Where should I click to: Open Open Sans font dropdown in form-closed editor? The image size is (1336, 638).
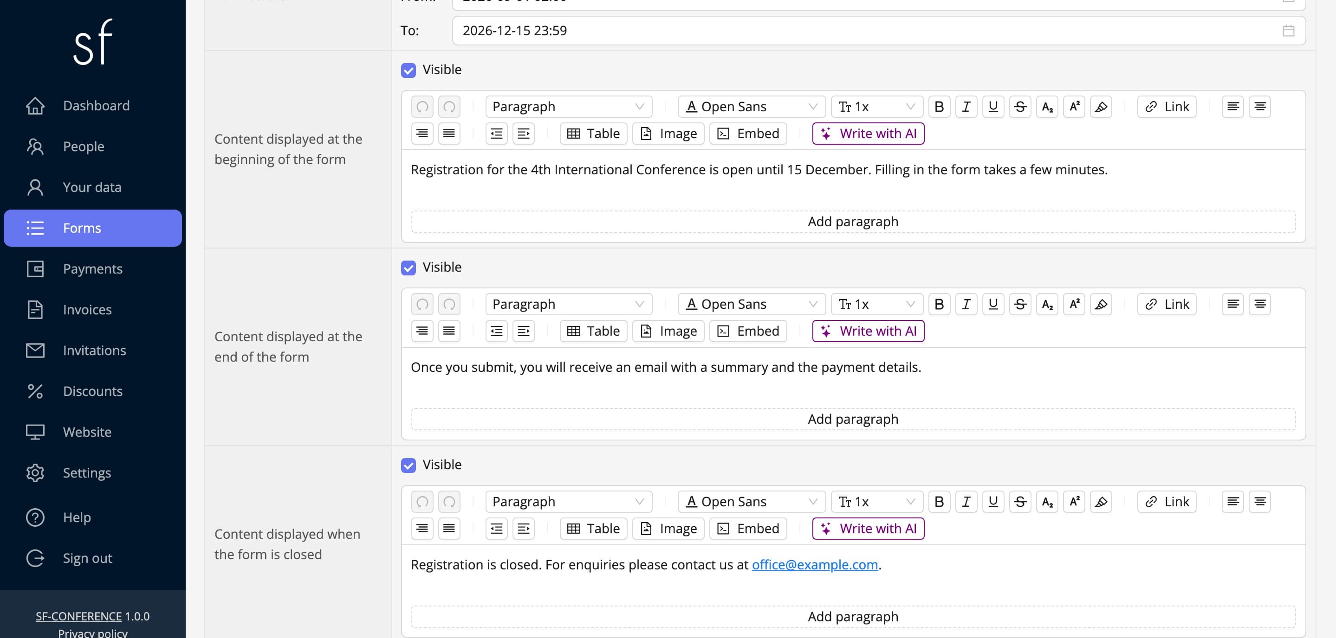tap(752, 502)
